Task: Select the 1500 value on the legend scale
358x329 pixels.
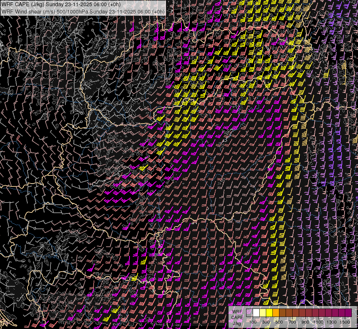Action: (345, 322)
